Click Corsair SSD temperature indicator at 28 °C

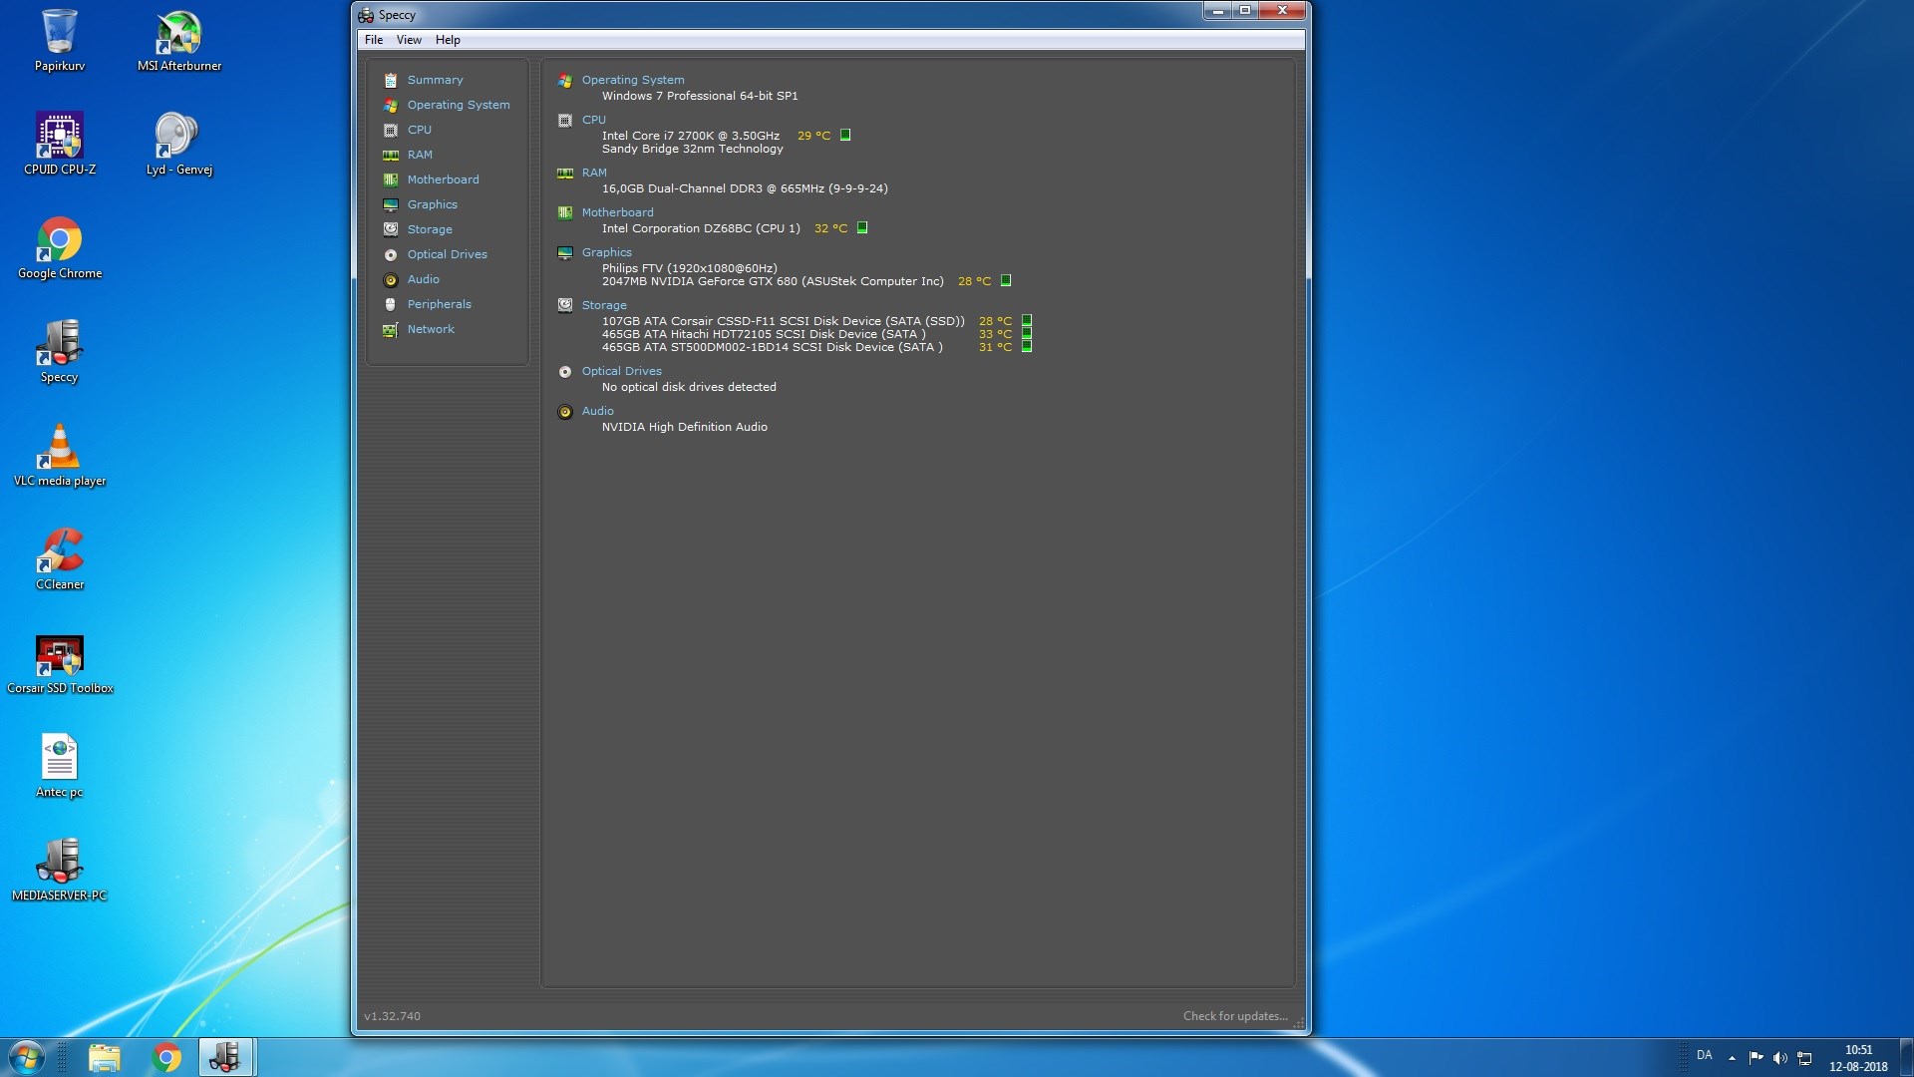(1027, 320)
